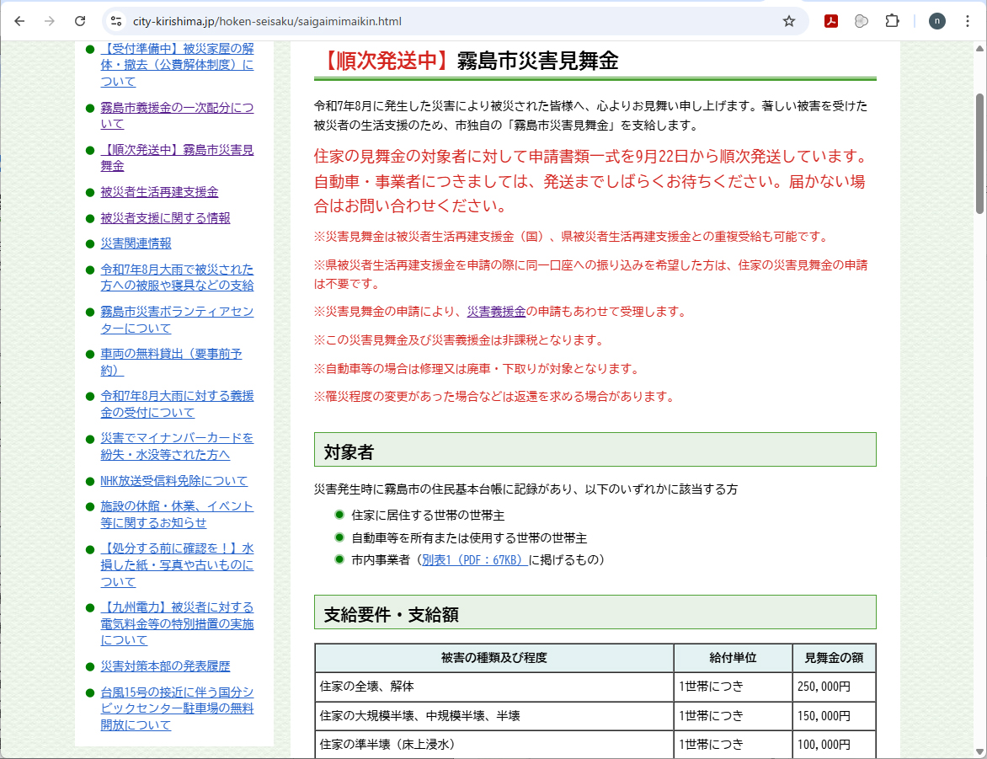Open the 災害義援金 link in red notice
The height and width of the screenshot is (759, 987).
coord(496,312)
